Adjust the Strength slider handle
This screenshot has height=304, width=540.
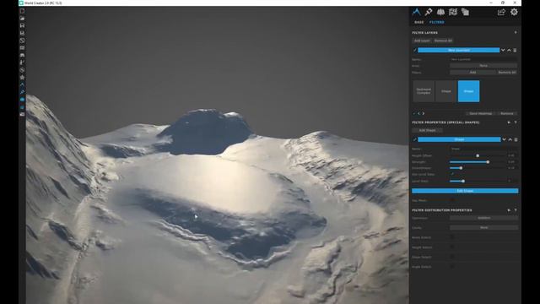(488, 162)
